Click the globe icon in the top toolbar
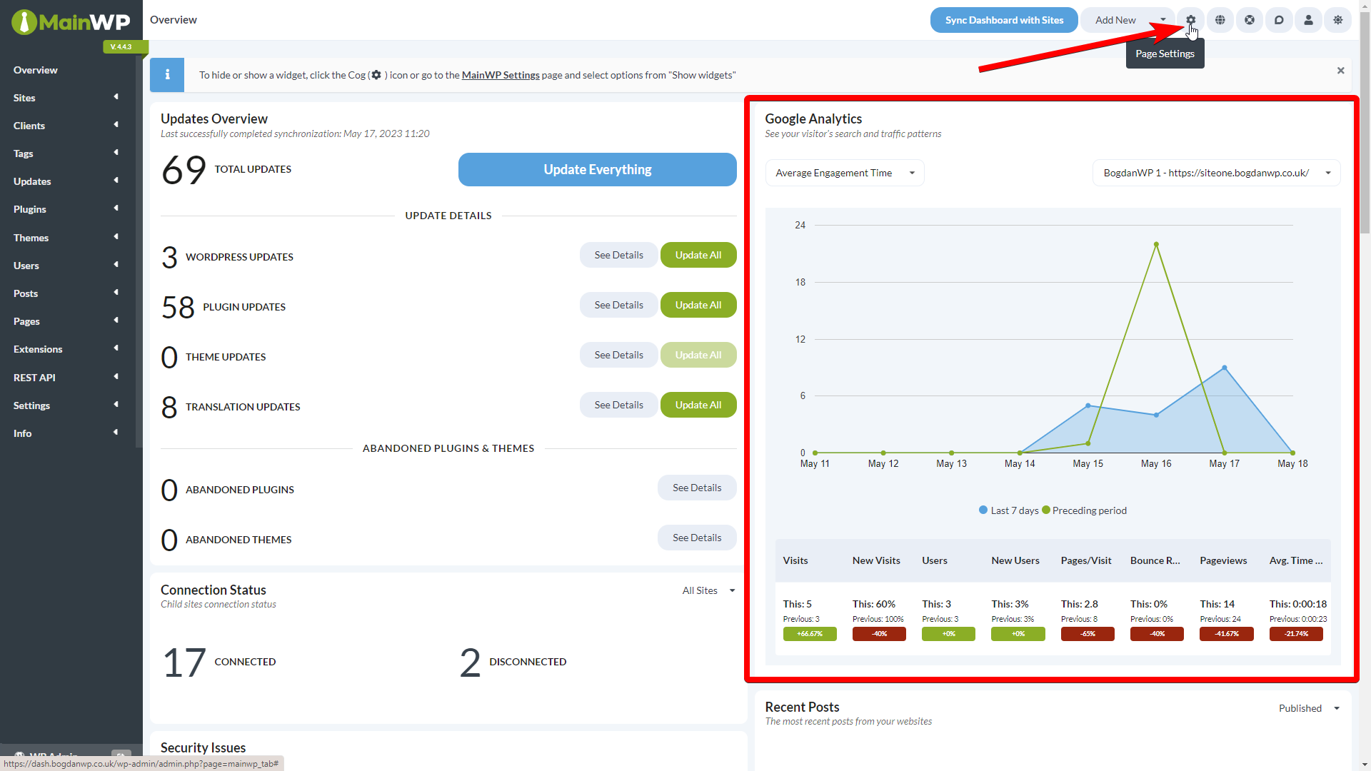 pos(1220,20)
